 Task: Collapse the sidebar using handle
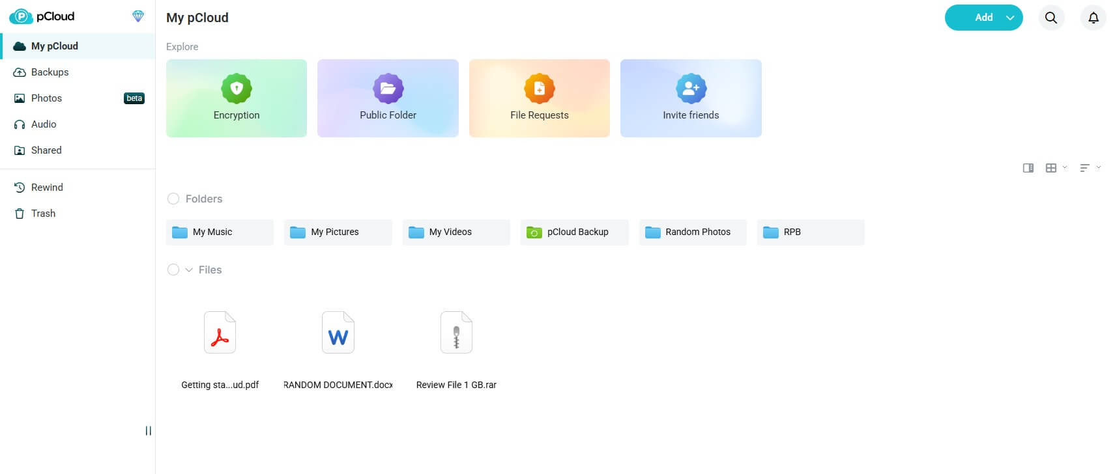click(x=148, y=431)
